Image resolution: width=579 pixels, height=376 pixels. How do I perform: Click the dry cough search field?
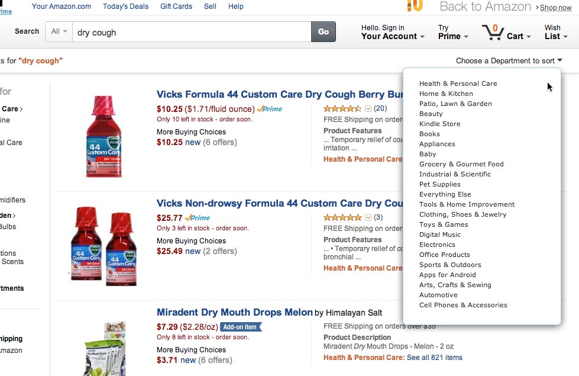[192, 32]
